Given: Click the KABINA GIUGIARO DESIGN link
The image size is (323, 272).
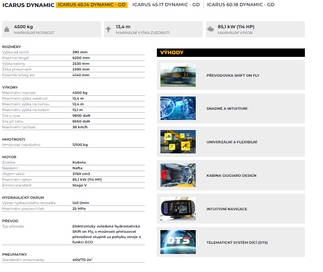Looking at the screenshot, I should [x=232, y=175].
